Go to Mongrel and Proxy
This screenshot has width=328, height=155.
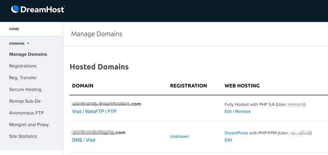tap(29, 124)
